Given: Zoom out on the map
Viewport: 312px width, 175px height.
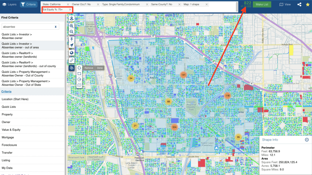Looking at the screenshot, I should pyautogui.click(x=71, y=32).
